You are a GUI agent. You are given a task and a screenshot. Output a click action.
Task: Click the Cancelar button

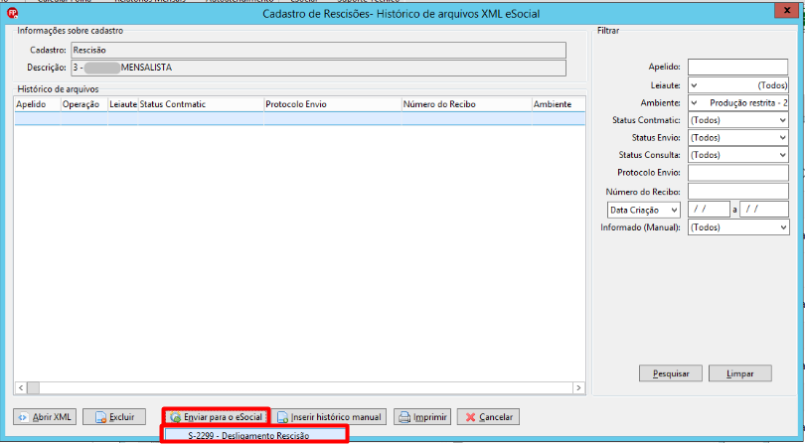click(x=488, y=417)
